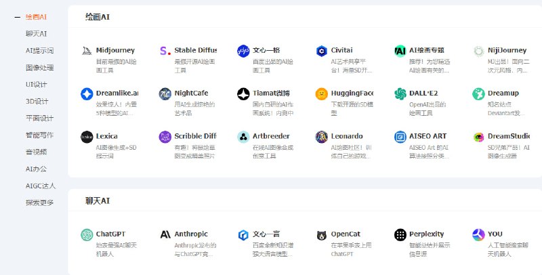542x275 pixels.
Task: Click the Artbreeder icon
Action: (243, 137)
